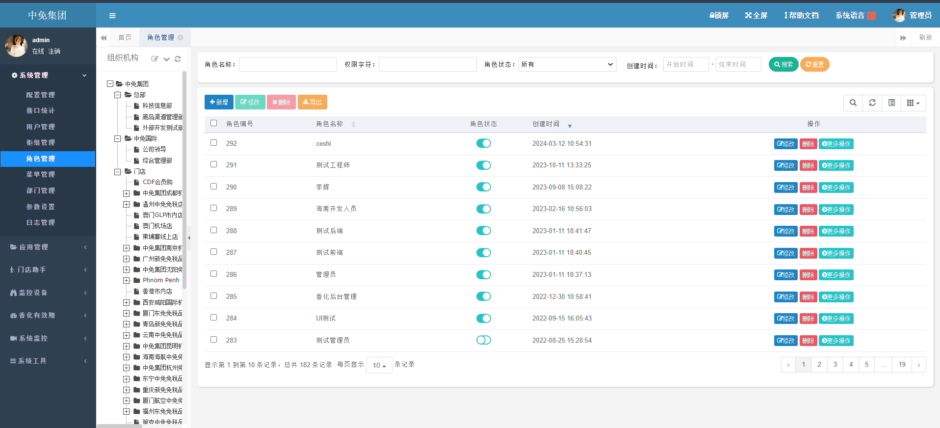
Task: Close the 角色管理 tab
Action: [x=181, y=37]
